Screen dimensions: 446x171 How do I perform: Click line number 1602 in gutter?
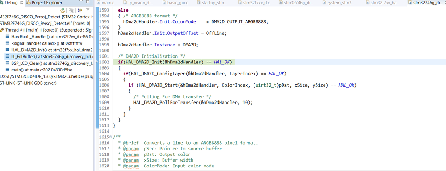pos(104,62)
